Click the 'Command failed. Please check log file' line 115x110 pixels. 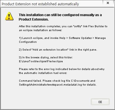(x=57, y=81)
